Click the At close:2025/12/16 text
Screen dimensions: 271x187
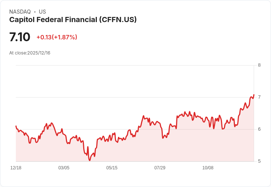click(x=30, y=53)
